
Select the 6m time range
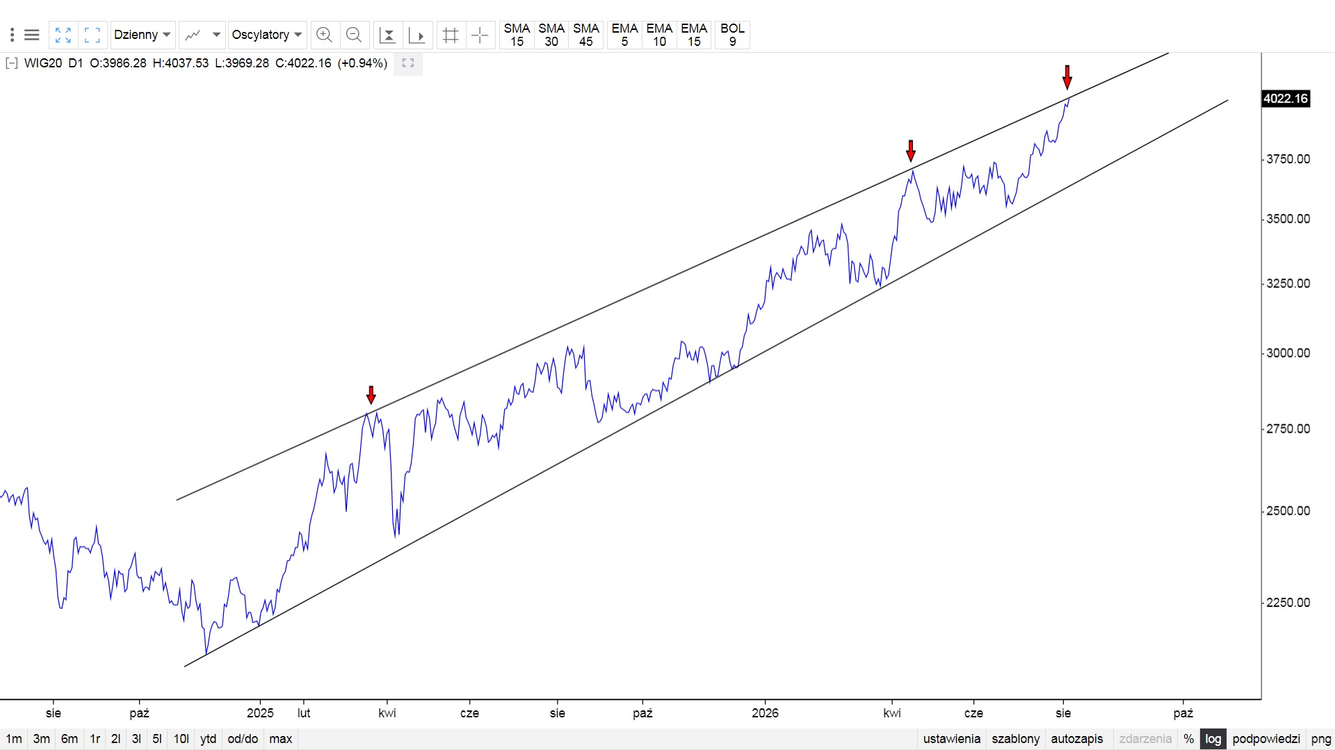pos(70,739)
